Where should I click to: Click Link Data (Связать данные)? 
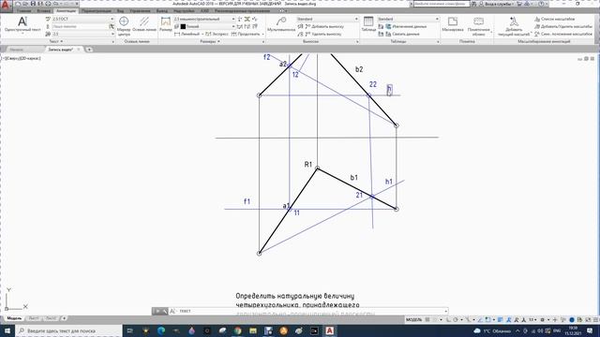click(402, 34)
